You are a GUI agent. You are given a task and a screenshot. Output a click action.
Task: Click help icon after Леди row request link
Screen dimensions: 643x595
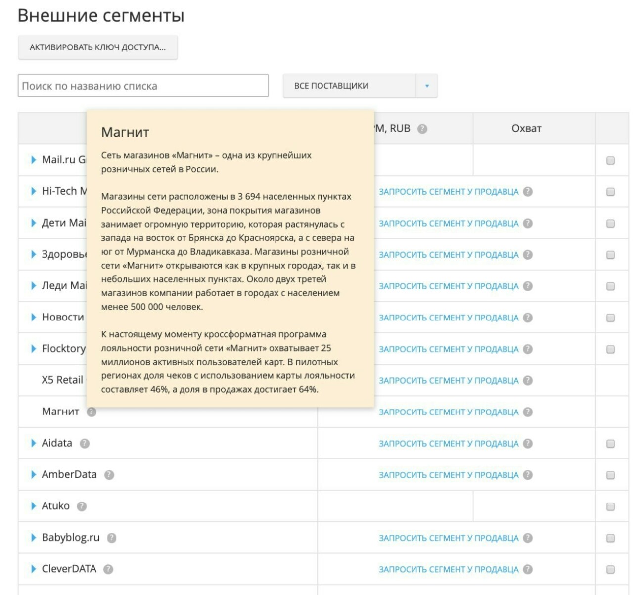(528, 286)
